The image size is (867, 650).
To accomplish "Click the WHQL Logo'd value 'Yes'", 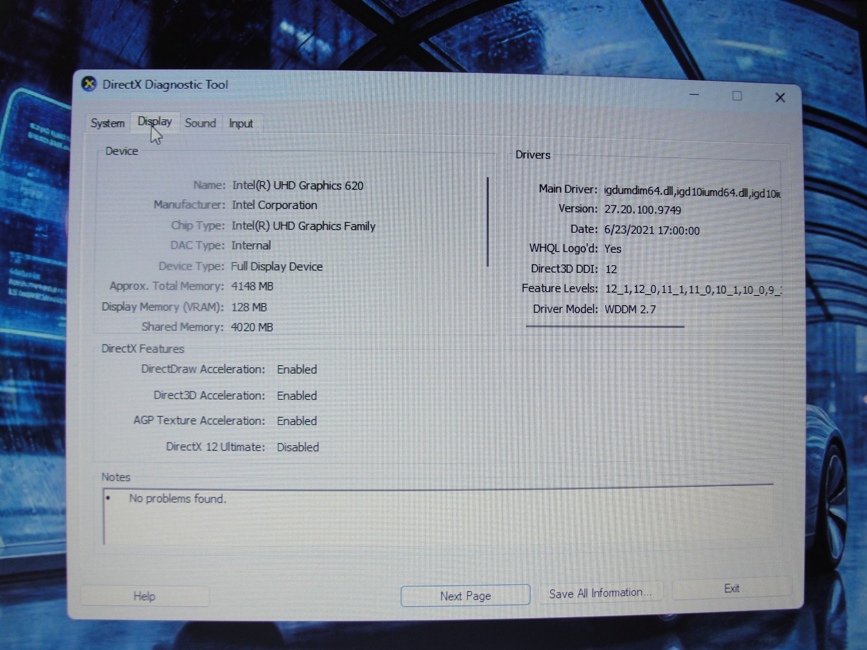I will pos(613,249).
